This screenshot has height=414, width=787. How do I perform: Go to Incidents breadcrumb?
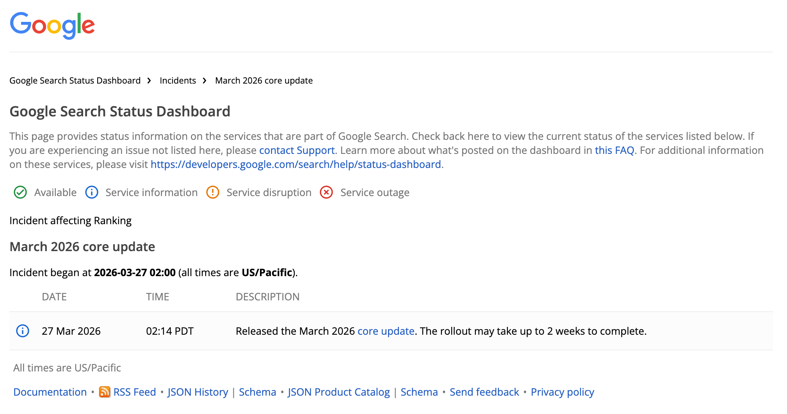(x=178, y=80)
